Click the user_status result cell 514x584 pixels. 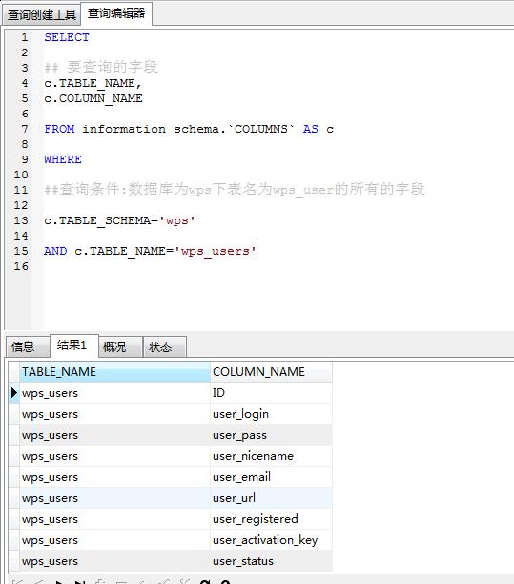coord(271,561)
